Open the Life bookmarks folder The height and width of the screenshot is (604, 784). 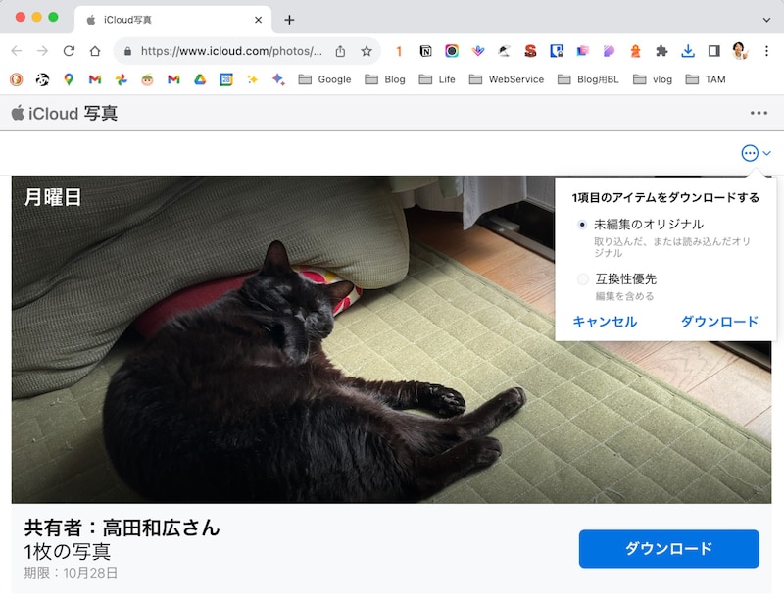(x=437, y=79)
